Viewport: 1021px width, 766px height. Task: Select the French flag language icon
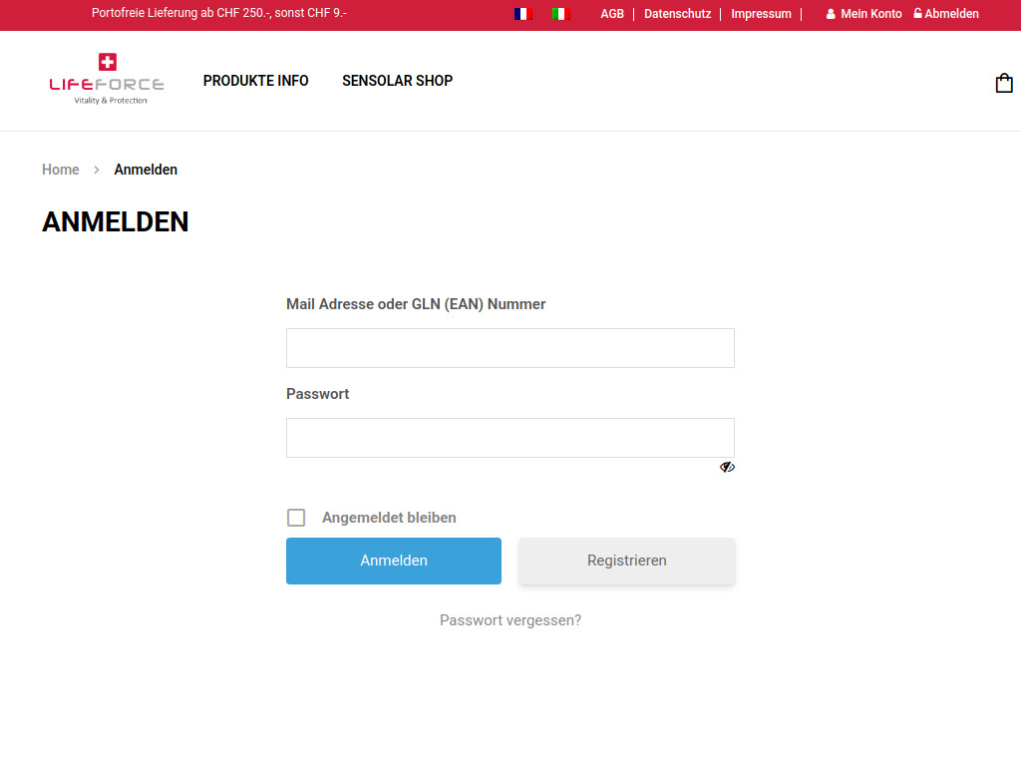[x=522, y=14]
